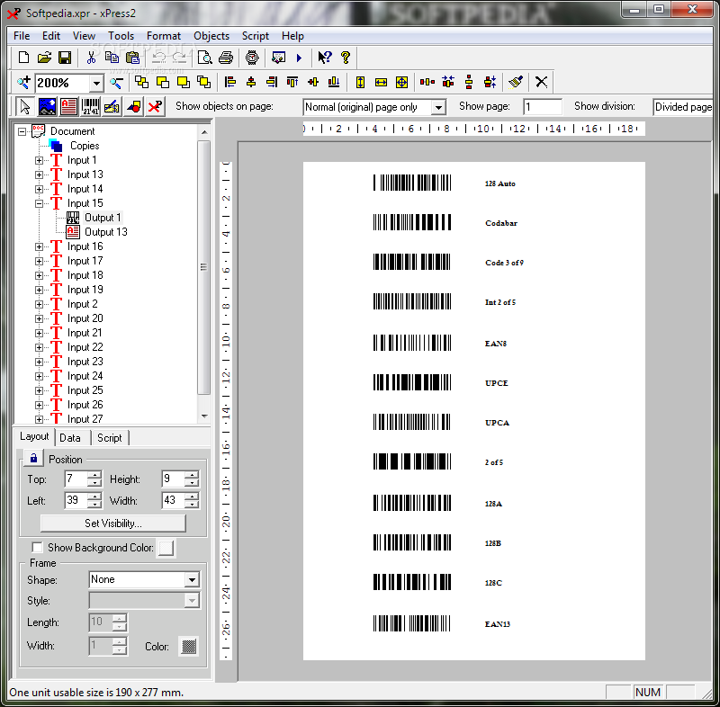Screen dimensions: 720x707
Task: Open the Script menu
Action: 256,36
